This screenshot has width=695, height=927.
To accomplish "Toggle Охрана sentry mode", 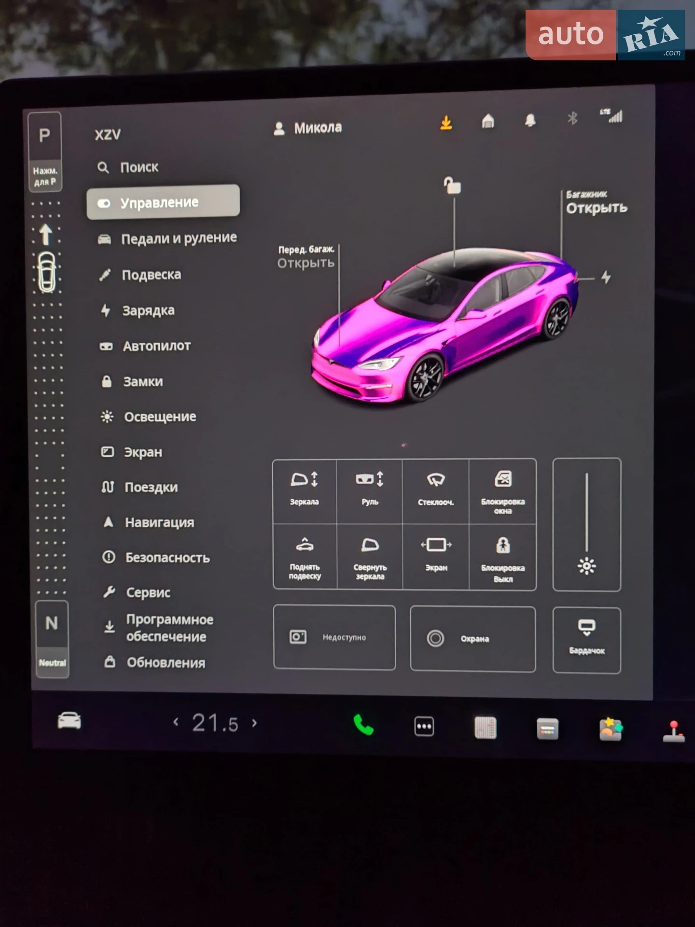I will click(x=473, y=639).
